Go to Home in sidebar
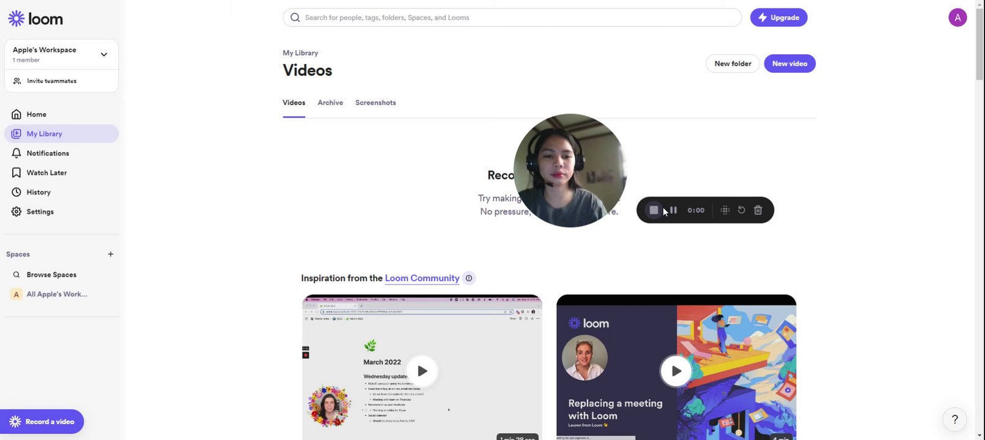Image resolution: width=985 pixels, height=440 pixels. pyautogui.click(x=61, y=114)
